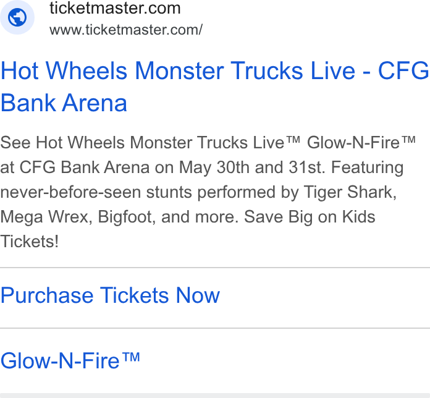Open the ticketmaster.com site name

115,7
